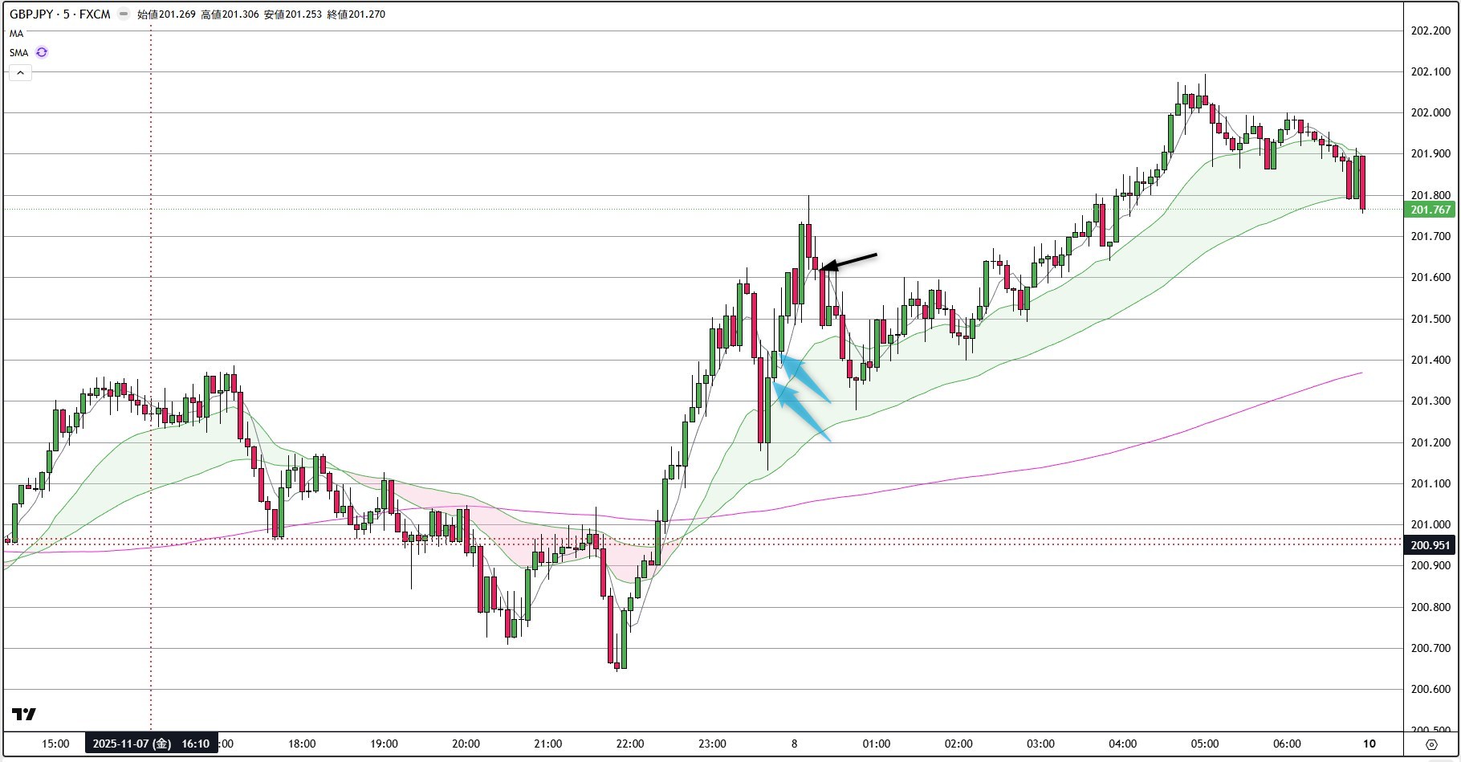Click the TradingView logo
The width and height of the screenshot is (1461, 762).
[24, 714]
